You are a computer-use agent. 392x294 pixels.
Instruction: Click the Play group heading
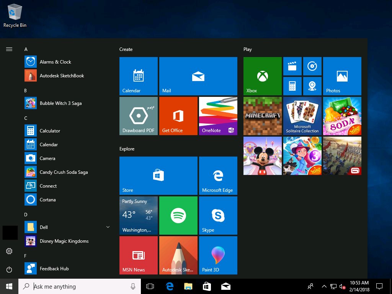[248, 49]
